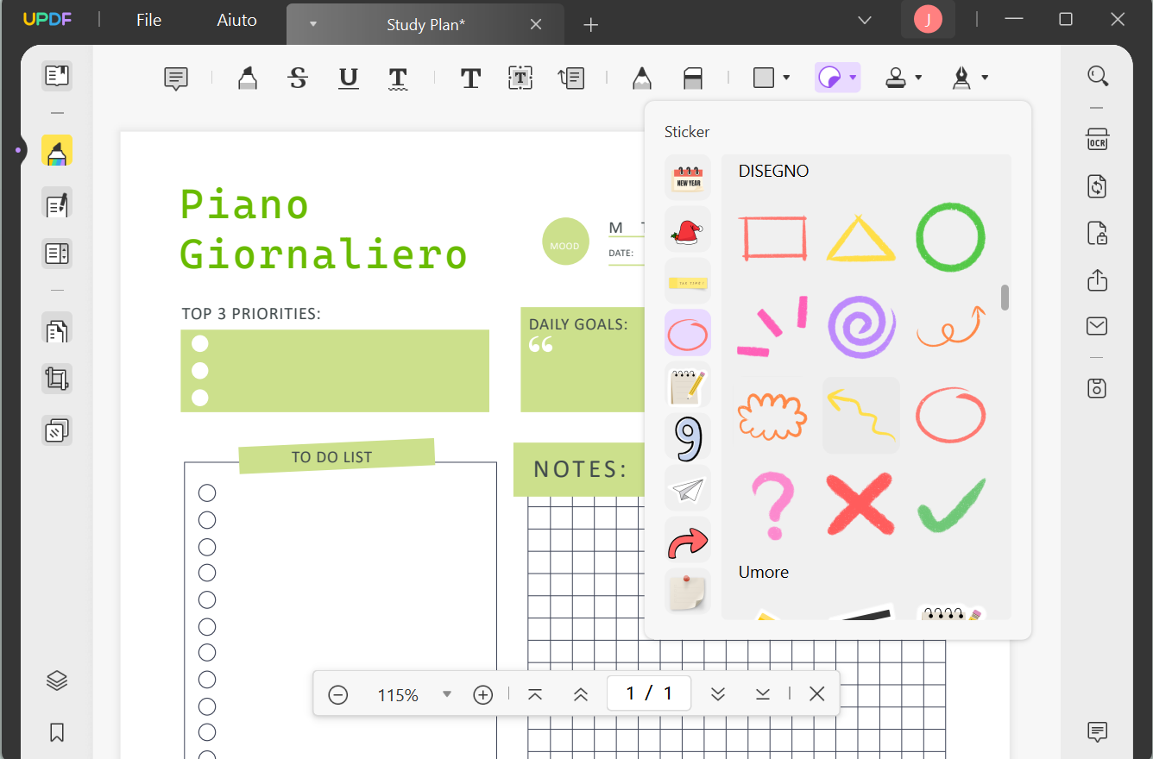Screen dimensions: 1153x759
Task: Open the File menu
Action: pos(149,20)
